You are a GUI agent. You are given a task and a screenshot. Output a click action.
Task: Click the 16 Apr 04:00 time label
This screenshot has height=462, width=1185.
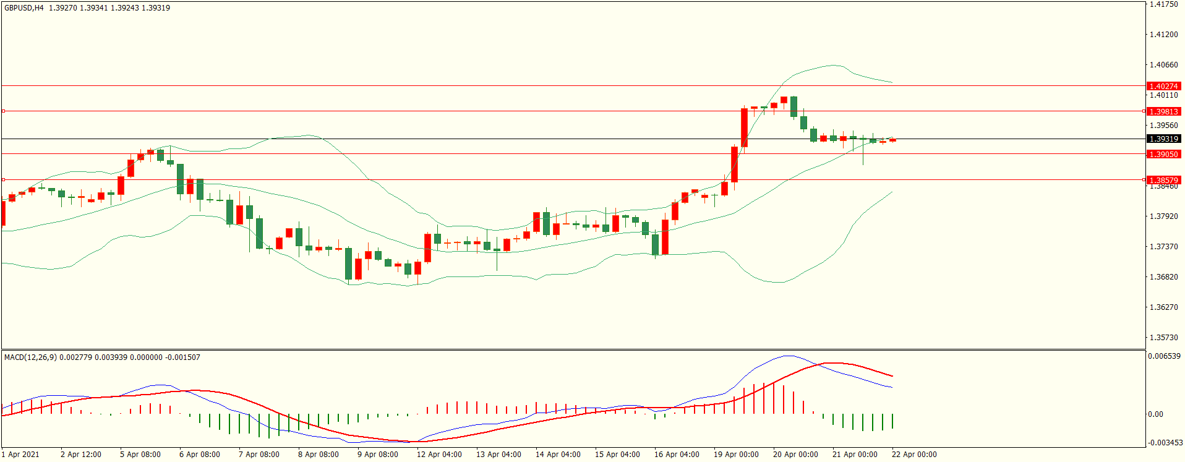[677, 455]
